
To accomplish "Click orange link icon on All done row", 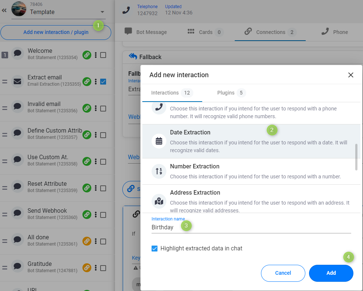I will [x=87, y=241].
